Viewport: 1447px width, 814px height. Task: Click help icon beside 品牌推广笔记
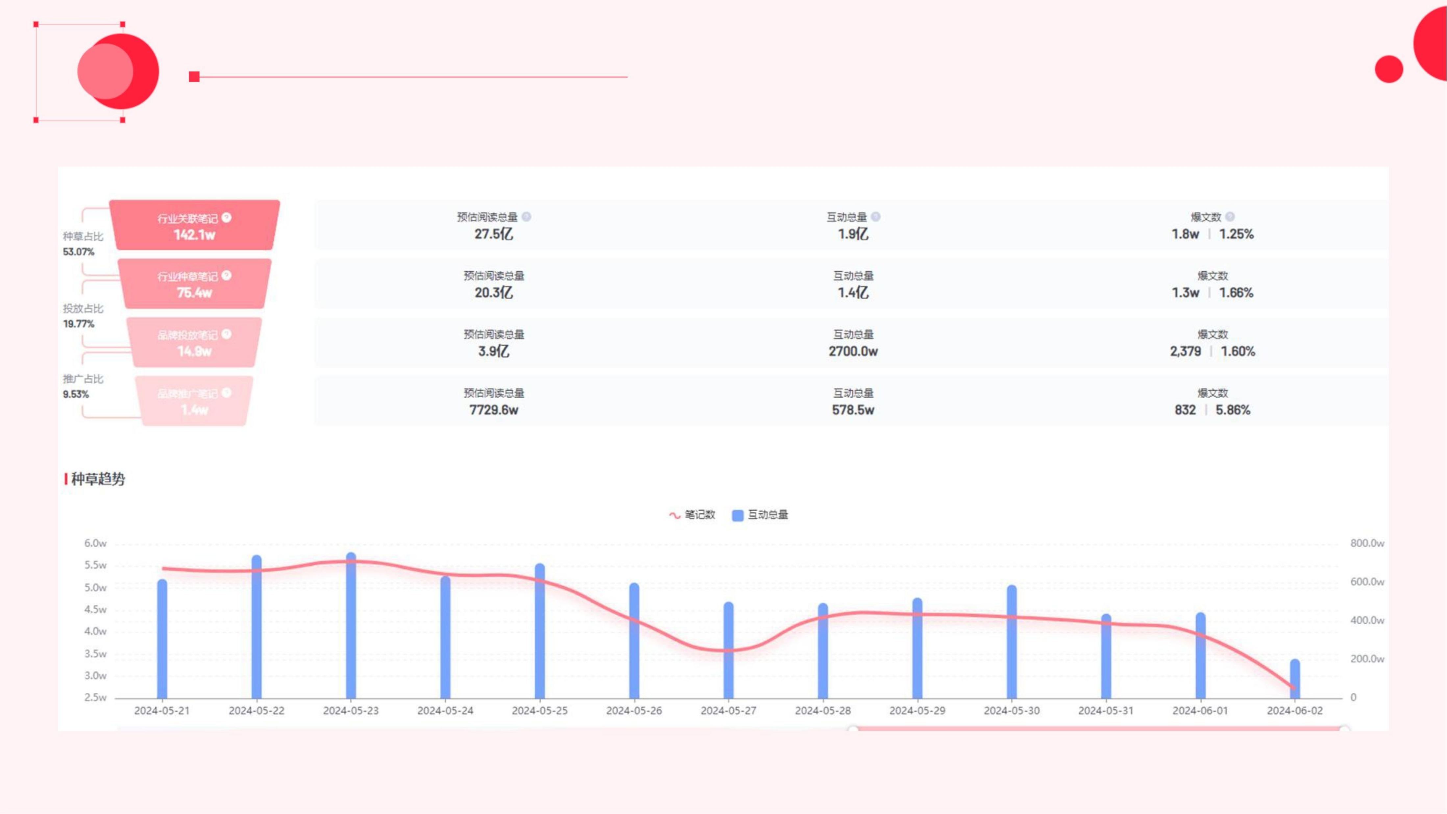[226, 393]
